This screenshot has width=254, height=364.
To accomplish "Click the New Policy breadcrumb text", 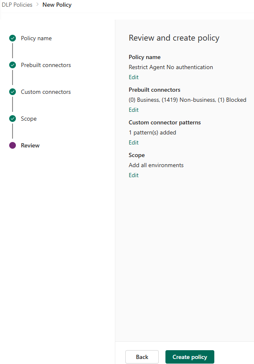I will pyautogui.click(x=57, y=5).
